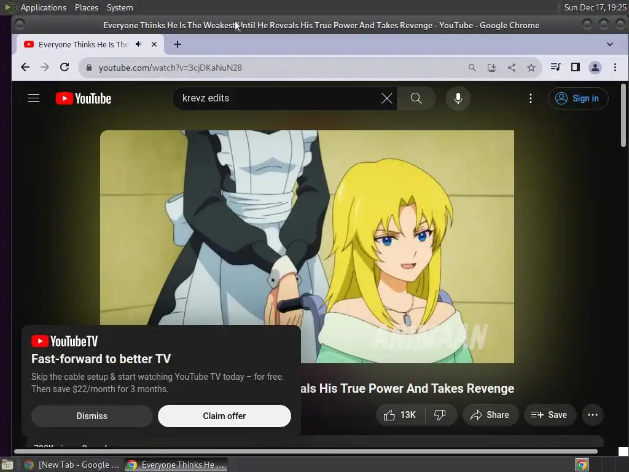Click the horizontal page scrollbar
Screen dimensions: 629x472
tap(306, 452)
